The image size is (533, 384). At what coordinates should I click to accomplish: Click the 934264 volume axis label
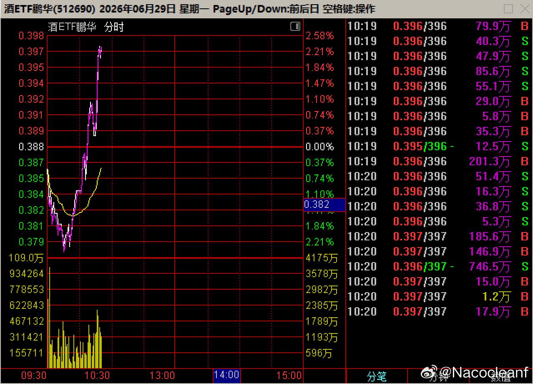point(26,273)
